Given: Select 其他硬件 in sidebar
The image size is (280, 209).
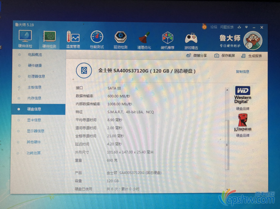Looking at the screenshot, I should click(34, 142).
